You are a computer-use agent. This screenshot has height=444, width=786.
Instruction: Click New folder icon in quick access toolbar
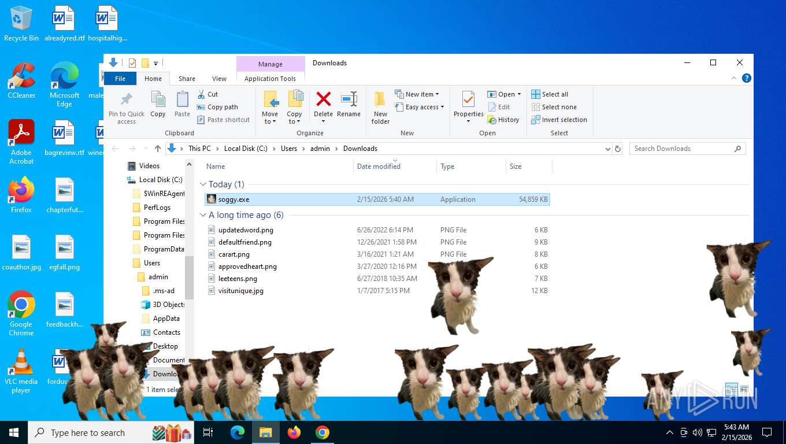click(145, 63)
